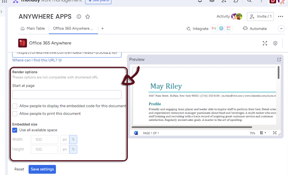Uncheck Use all available space
This screenshot has width=288, height=175.
[x=15, y=130]
